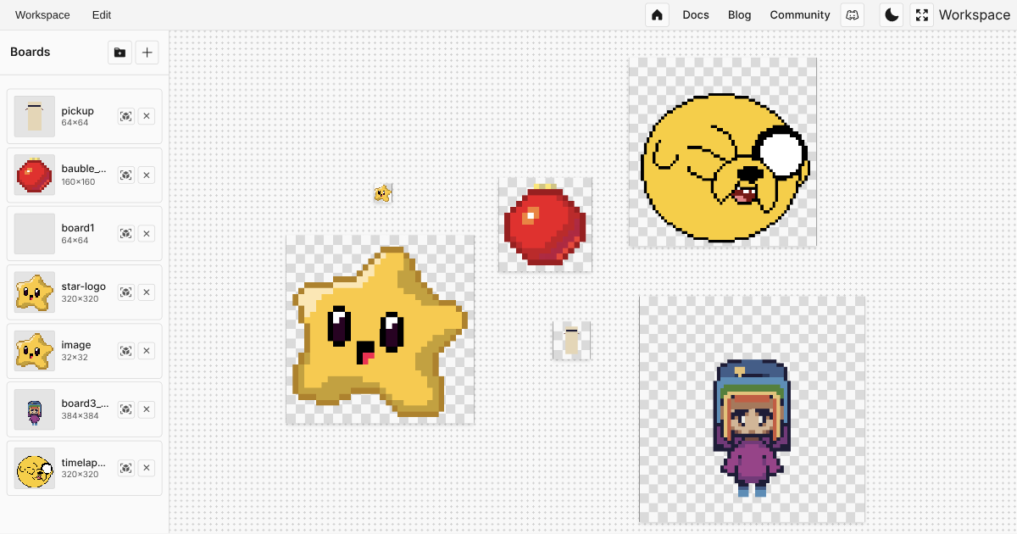Select the star-logo thumbnail in sidebar
1017x534 pixels.
(35, 292)
